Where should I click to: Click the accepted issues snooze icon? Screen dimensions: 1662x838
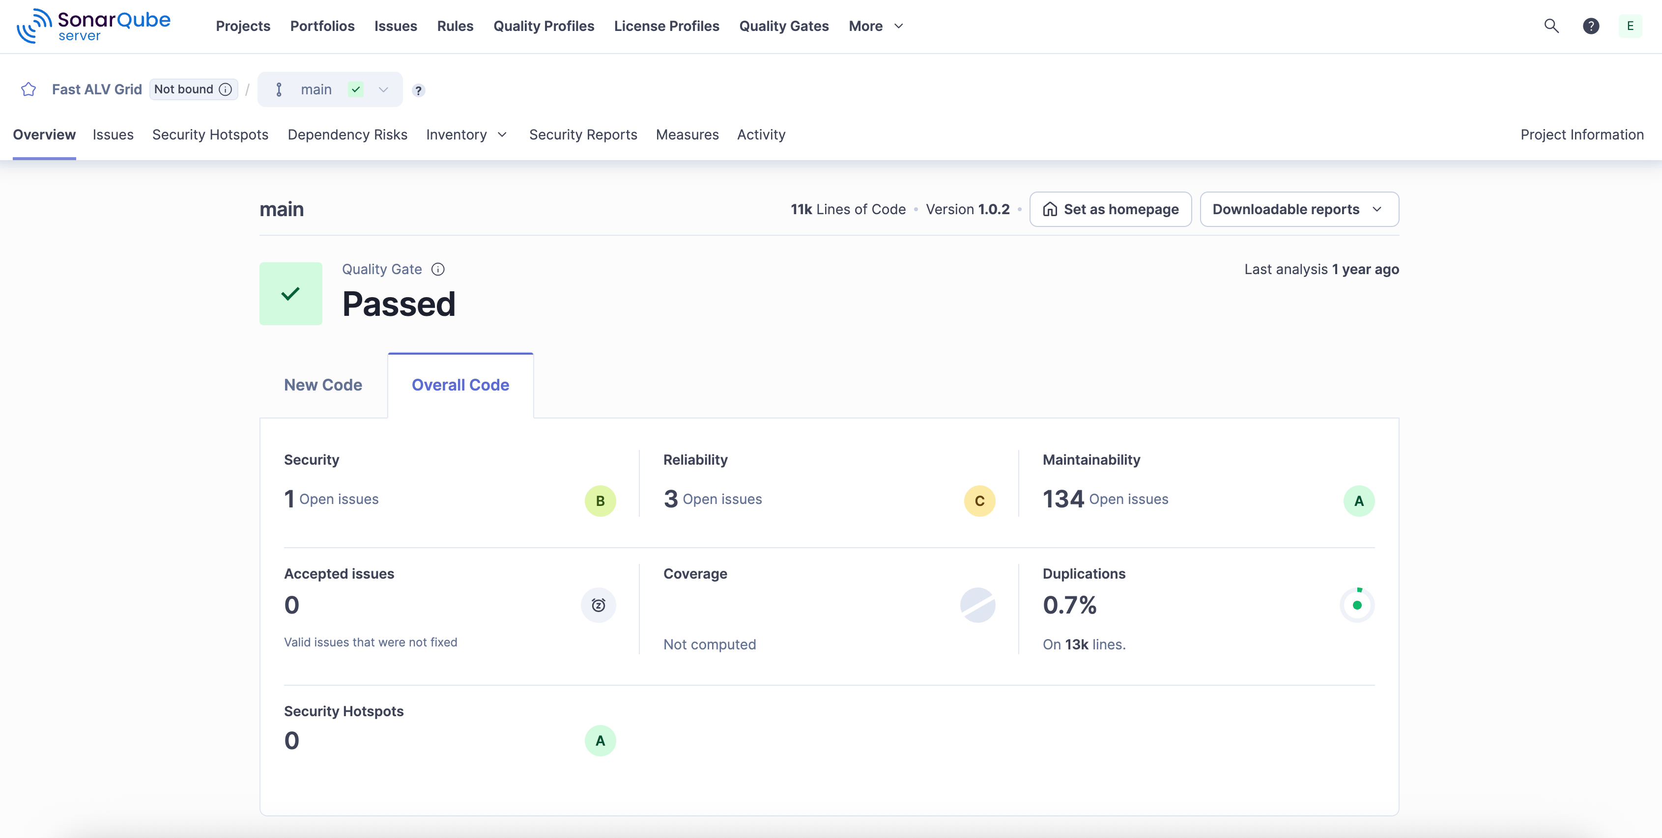pos(598,605)
